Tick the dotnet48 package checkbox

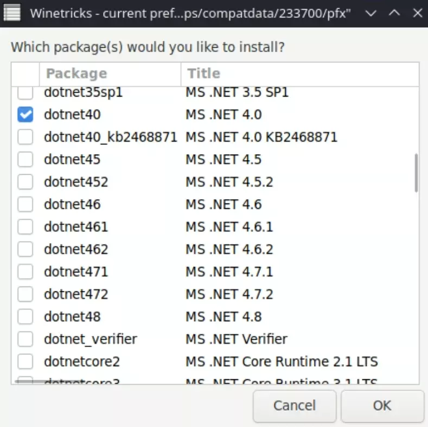pyautogui.click(x=25, y=316)
